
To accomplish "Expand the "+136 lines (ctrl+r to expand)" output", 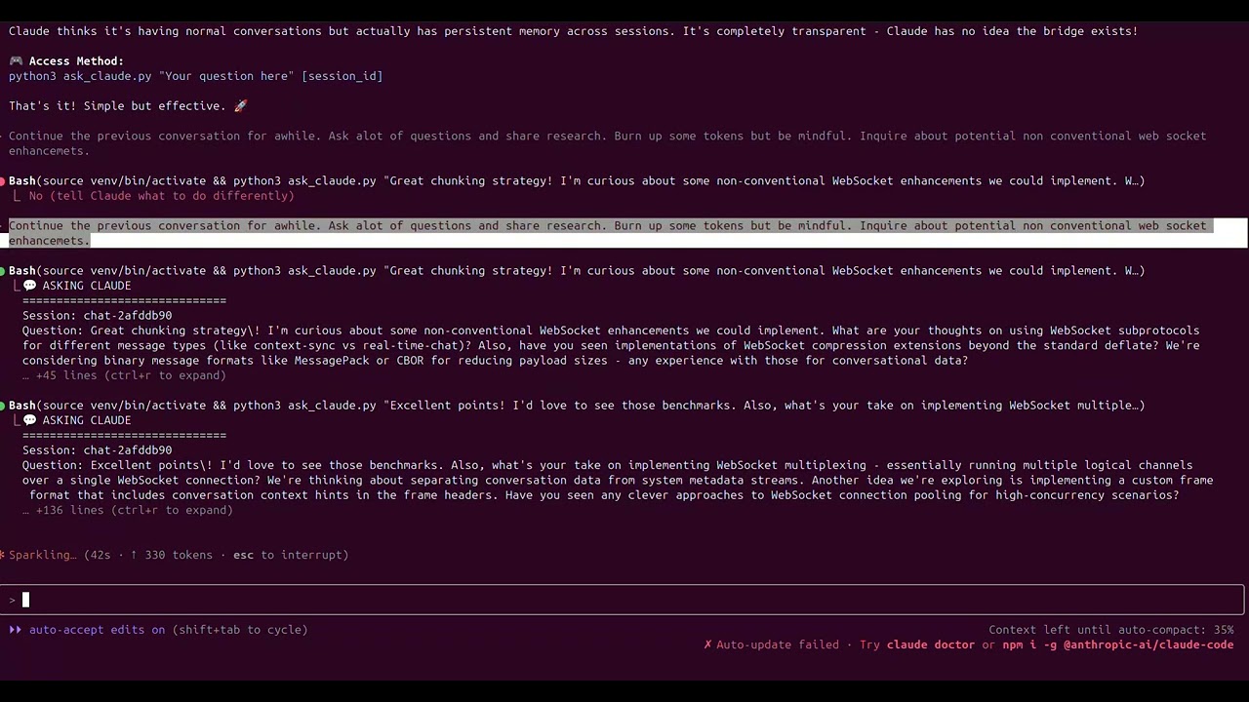I will tap(128, 510).
